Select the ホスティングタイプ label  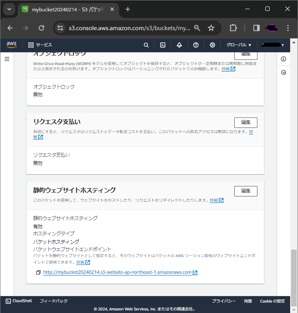coord(54,234)
